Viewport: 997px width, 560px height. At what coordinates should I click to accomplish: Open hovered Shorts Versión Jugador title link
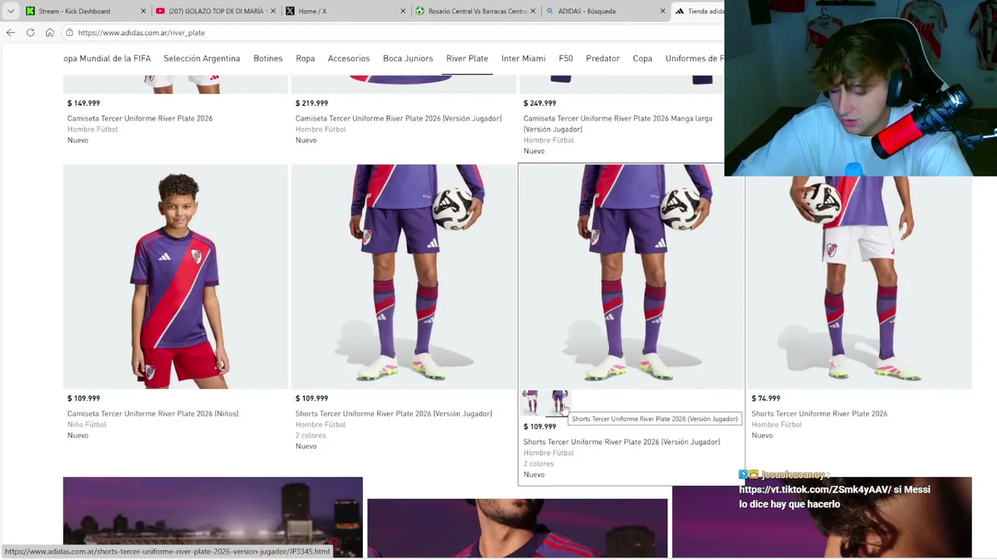622,442
